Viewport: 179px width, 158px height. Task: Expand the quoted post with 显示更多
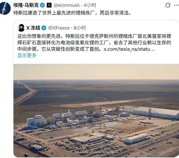[x=27, y=55]
